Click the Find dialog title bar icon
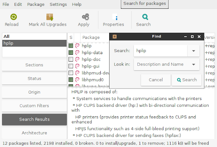The height and width of the screenshot is (147, 217). pyautogui.click(x=115, y=36)
